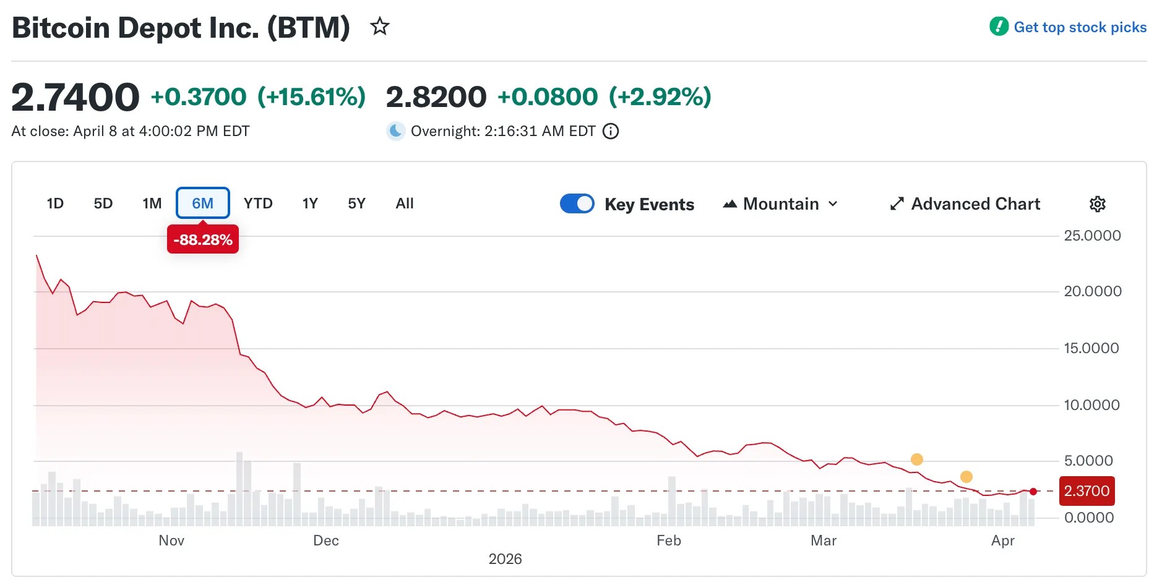This screenshot has height=585, width=1162.
Task: Click the overnight price info icon
Action: pyautogui.click(x=611, y=131)
